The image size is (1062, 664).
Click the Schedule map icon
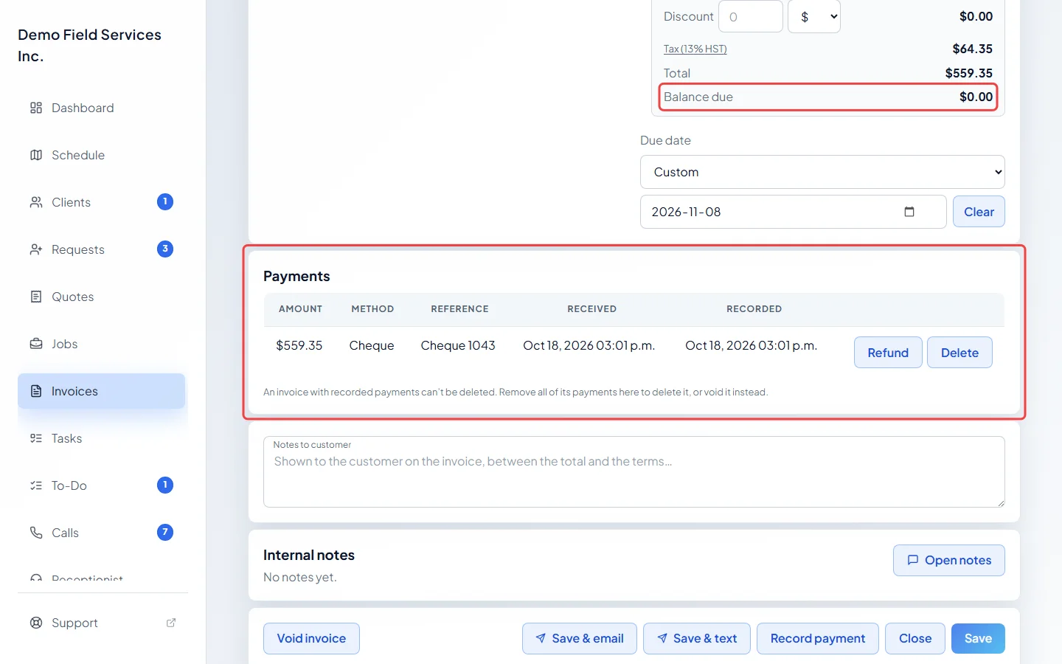pos(36,155)
